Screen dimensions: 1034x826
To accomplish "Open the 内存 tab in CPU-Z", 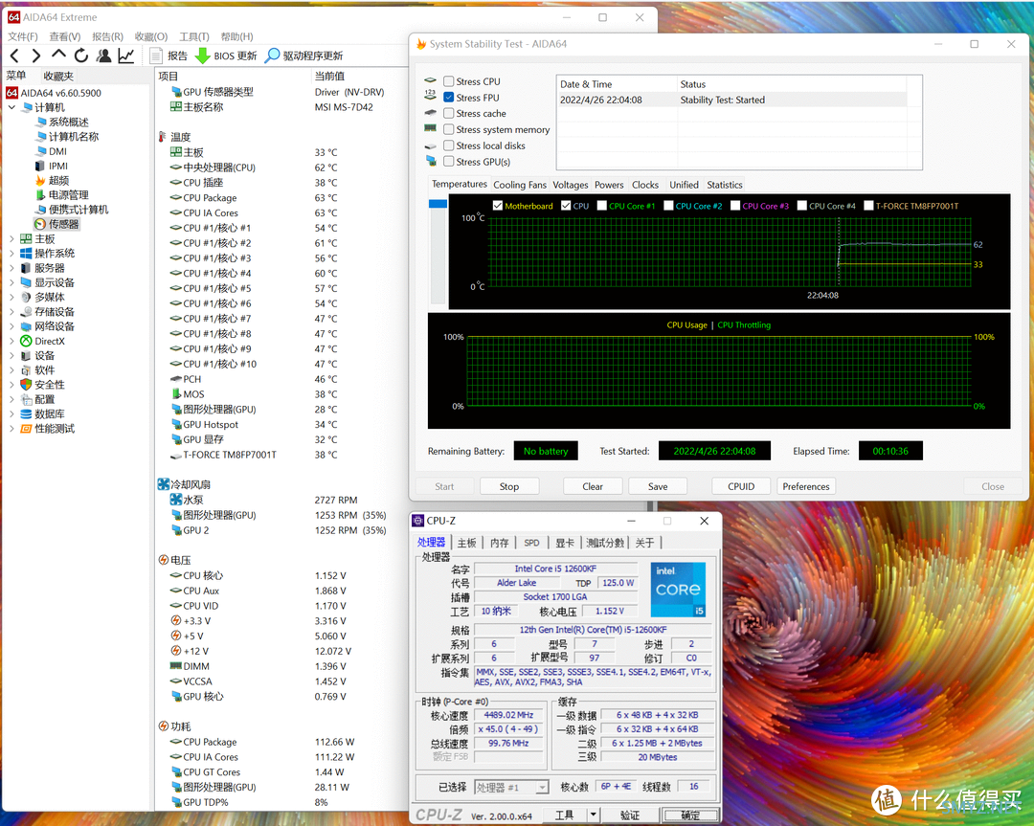I will (499, 543).
